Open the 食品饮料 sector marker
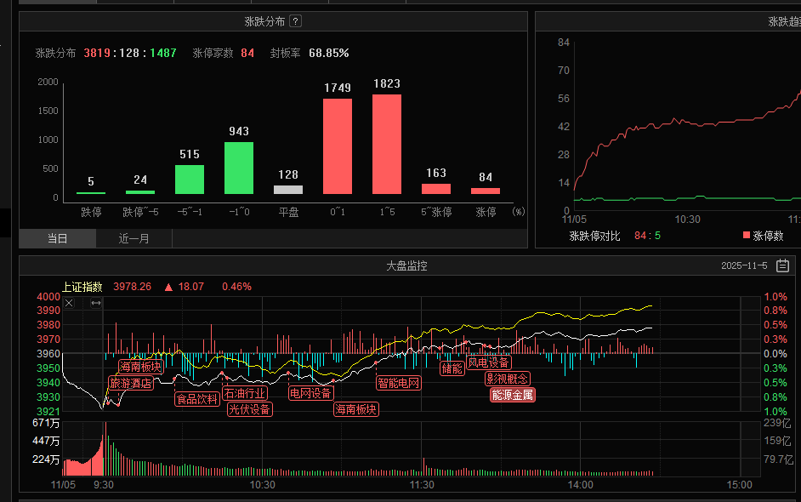The image size is (801, 502). pyautogui.click(x=196, y=398)
